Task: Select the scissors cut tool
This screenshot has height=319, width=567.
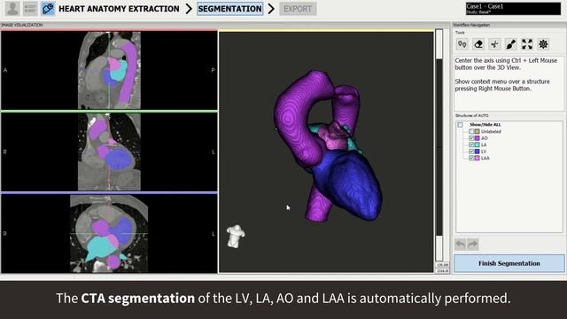Action: 494,44
